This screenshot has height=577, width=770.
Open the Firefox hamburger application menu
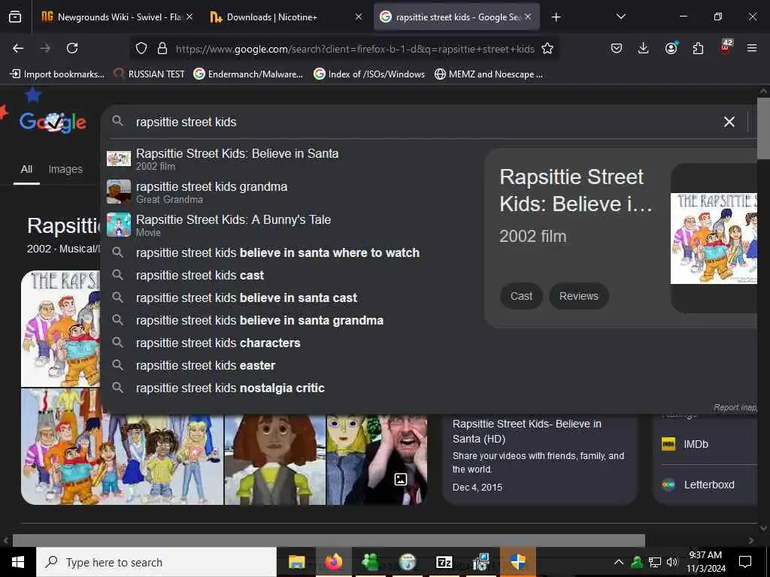752,48
